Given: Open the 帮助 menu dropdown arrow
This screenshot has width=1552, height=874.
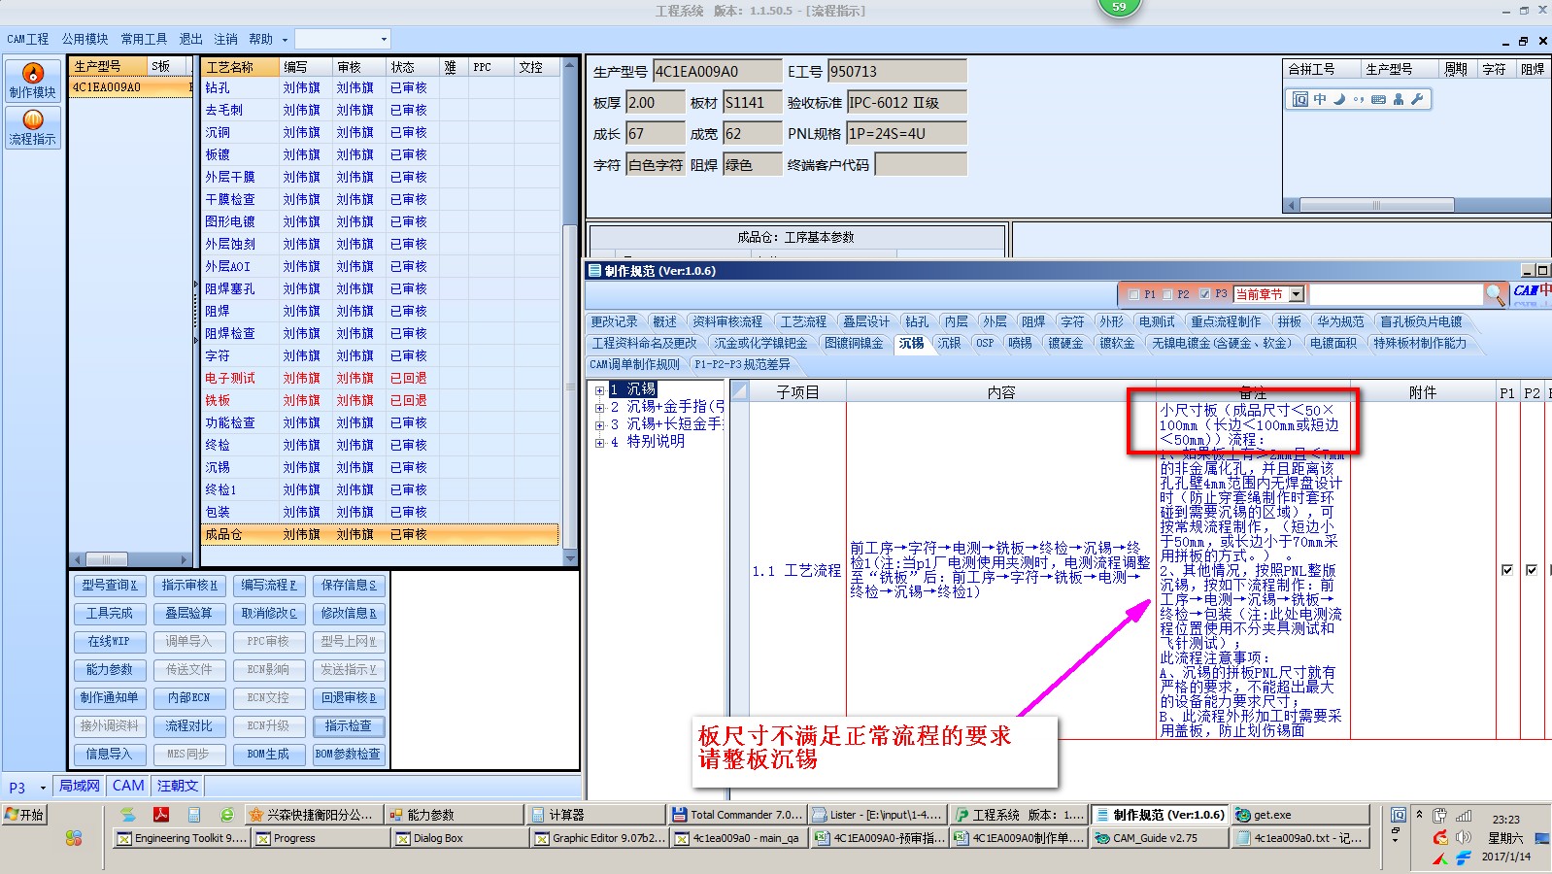Looking at the screenshot, I should pos(285,40).
